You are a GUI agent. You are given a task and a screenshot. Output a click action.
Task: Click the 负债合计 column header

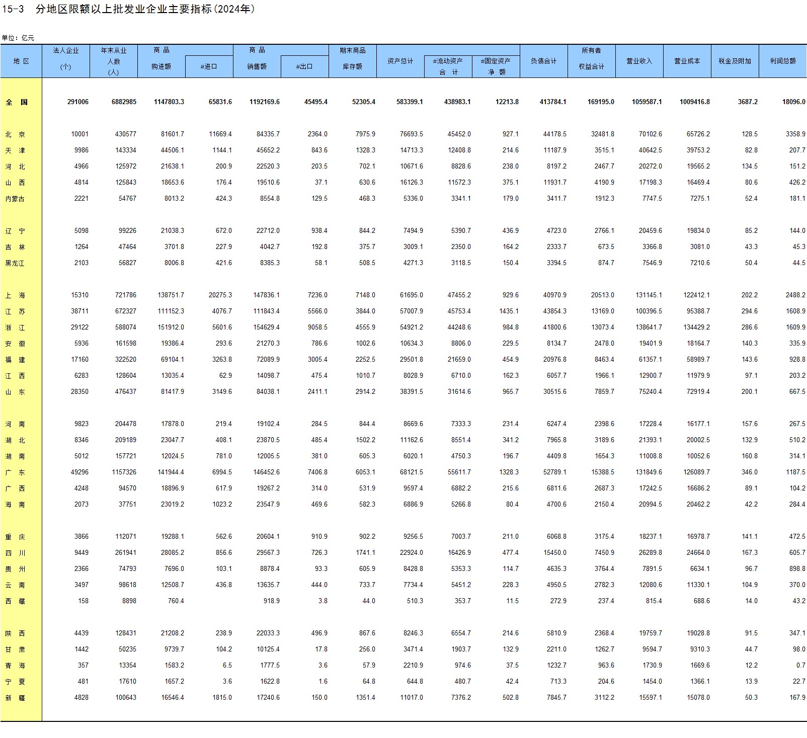pos(543,61)
